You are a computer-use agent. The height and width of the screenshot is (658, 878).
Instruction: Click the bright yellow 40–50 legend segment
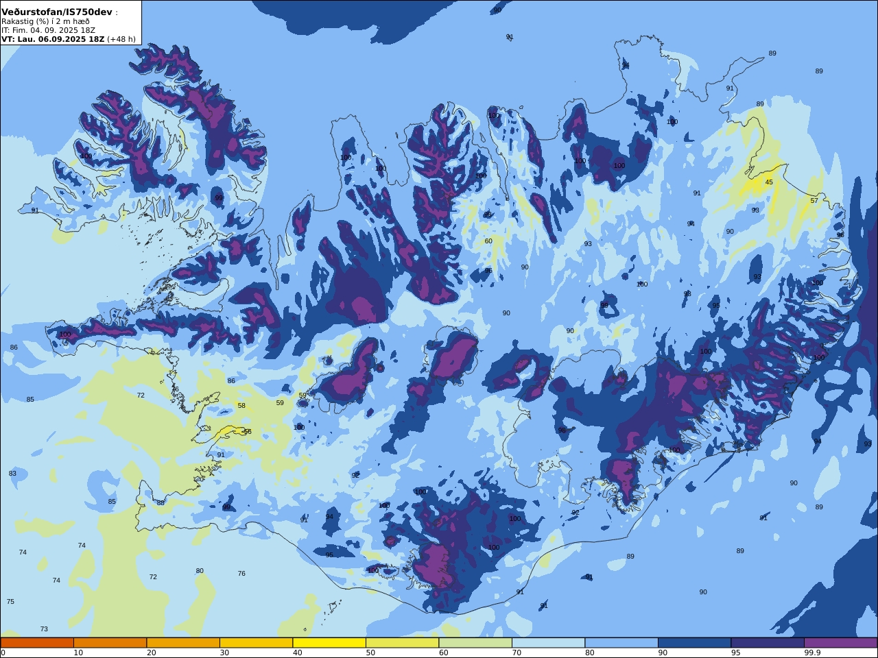[329, 643]
